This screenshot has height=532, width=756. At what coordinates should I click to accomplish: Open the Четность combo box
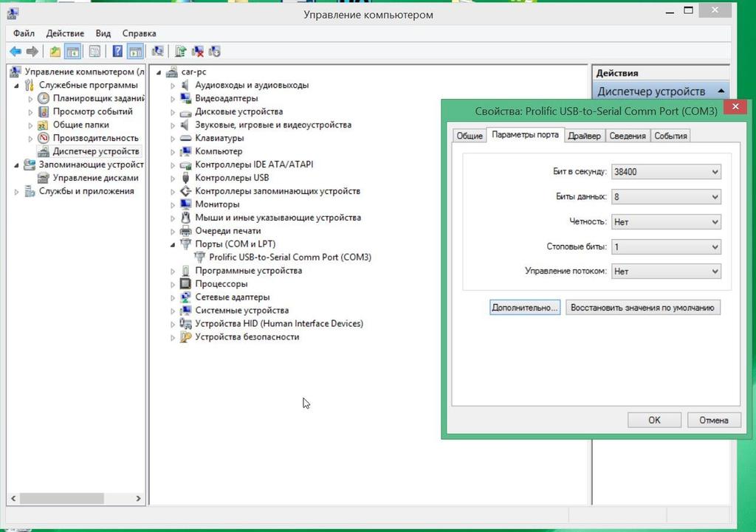(x=666, y=221)
